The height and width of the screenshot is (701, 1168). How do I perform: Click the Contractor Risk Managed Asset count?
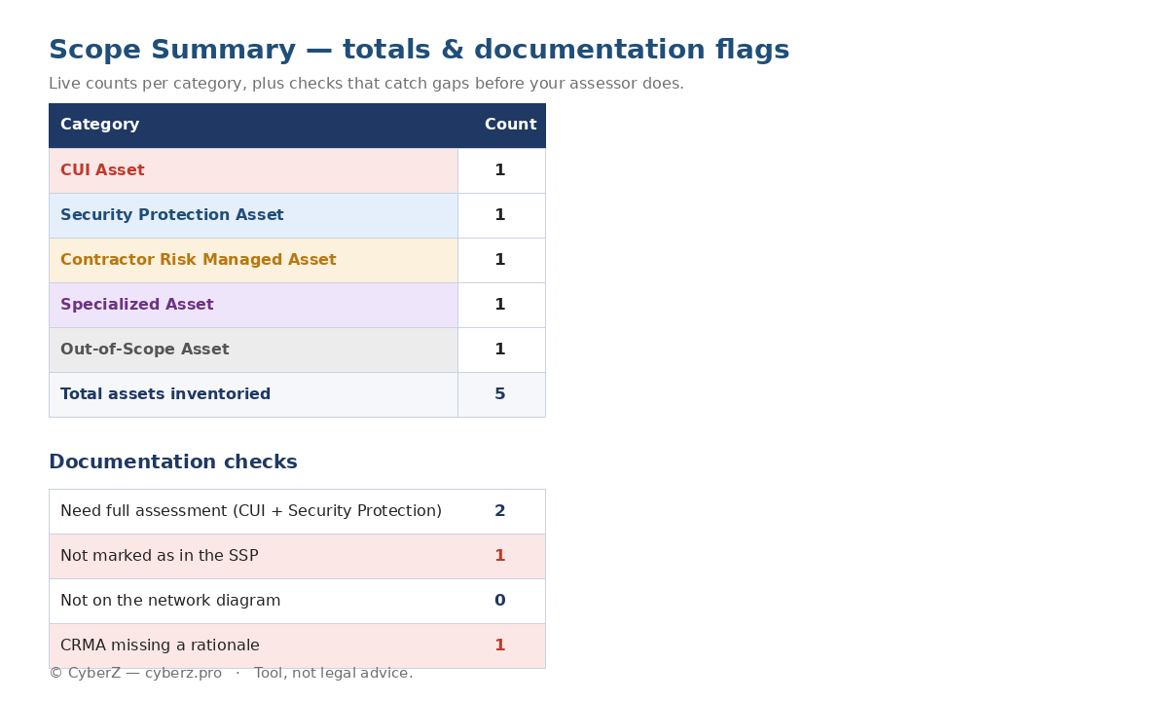click(x=501, y=260)
